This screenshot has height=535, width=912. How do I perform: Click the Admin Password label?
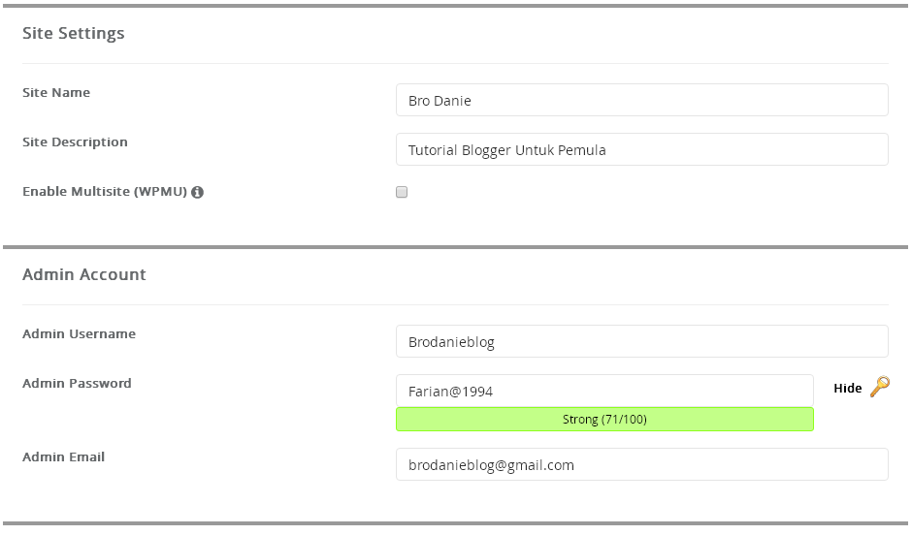coord(77,383)
